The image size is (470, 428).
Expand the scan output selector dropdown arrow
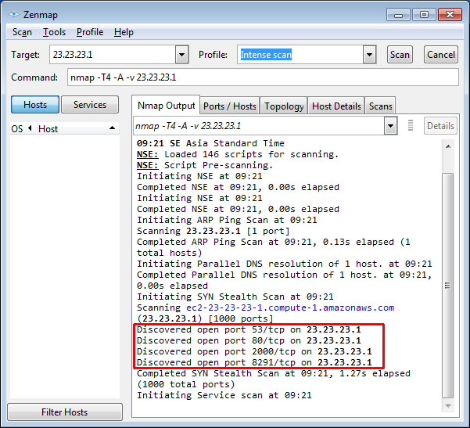390,126
